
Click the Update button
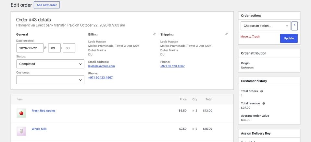[x=289, y=39]
